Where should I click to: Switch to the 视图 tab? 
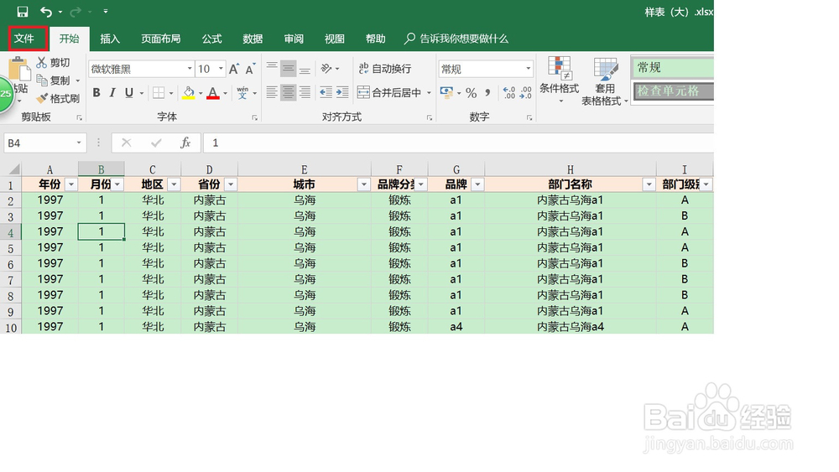[x=335, y=39]
